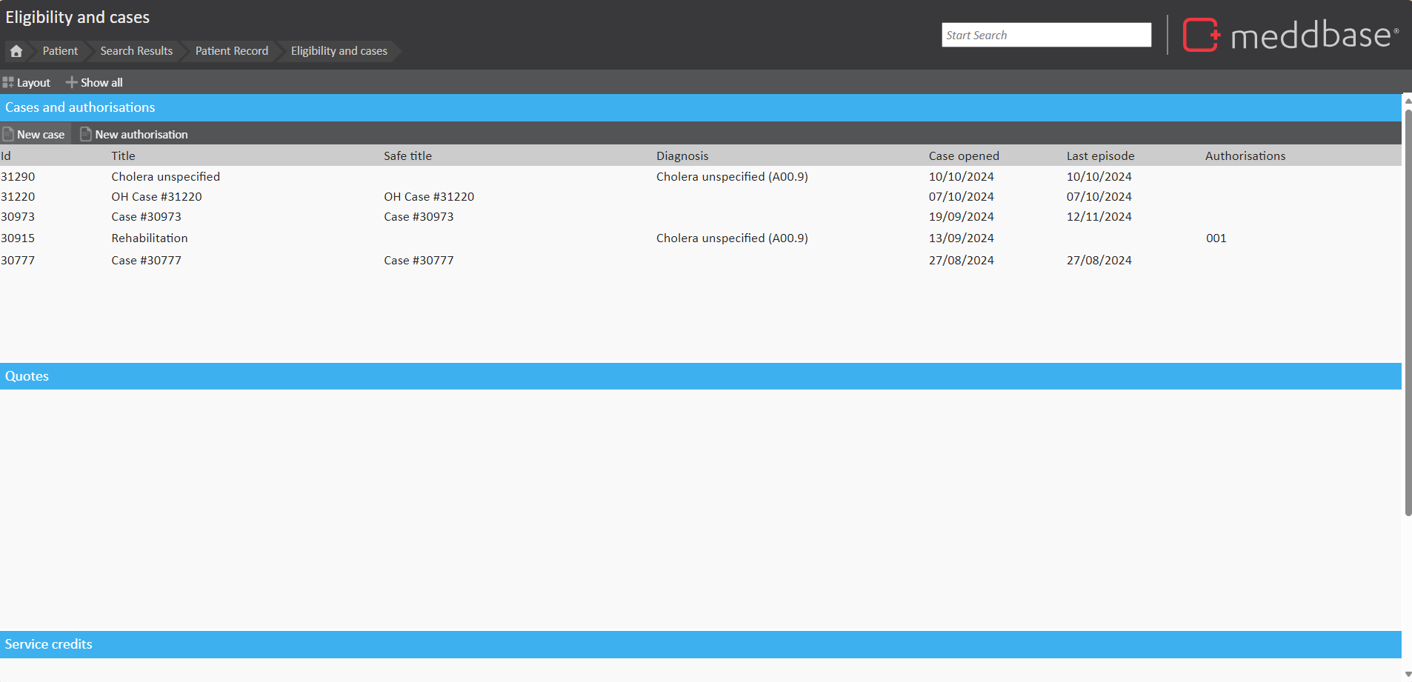Click the meddbase logo

pos(1291,35)
